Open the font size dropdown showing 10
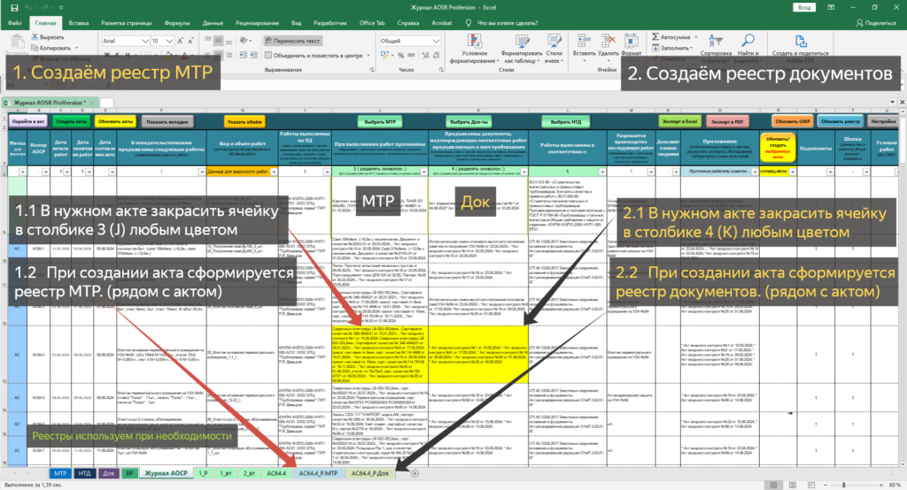 point(169,41)
